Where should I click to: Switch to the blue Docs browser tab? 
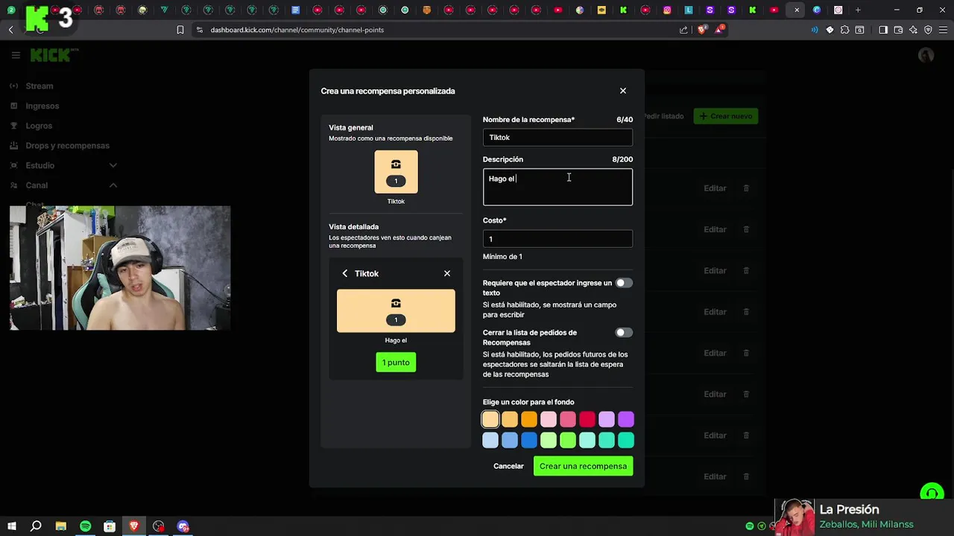[x=296, y=10]
